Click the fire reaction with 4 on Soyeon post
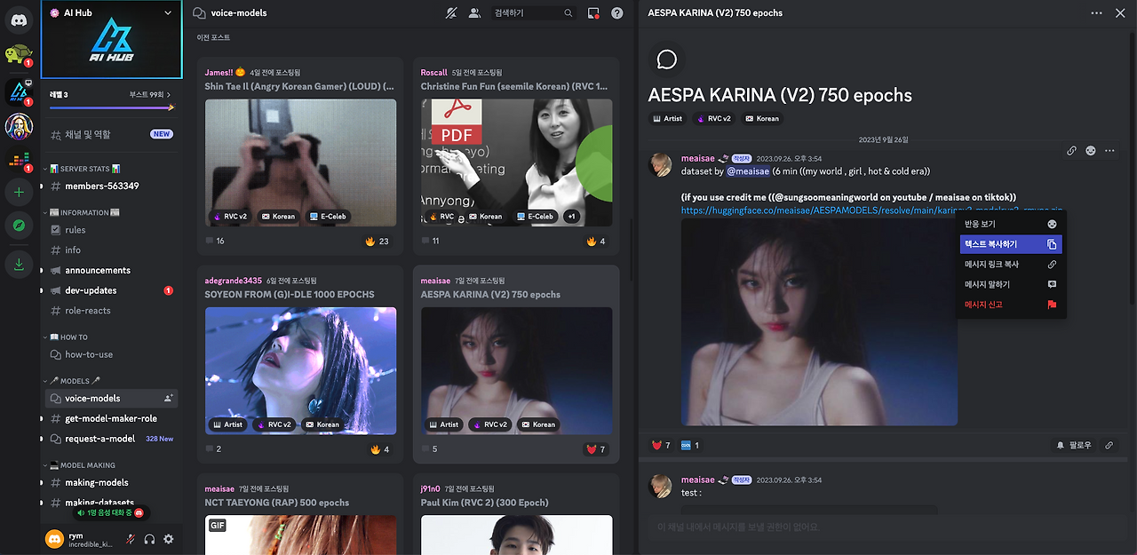1137x555 pixels. 379,449
